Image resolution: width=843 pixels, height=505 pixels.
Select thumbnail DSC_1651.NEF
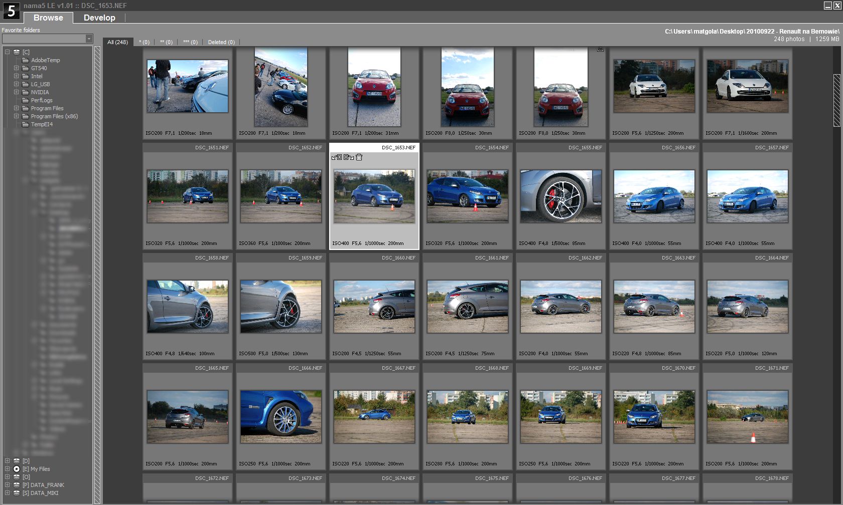point(188,196)
